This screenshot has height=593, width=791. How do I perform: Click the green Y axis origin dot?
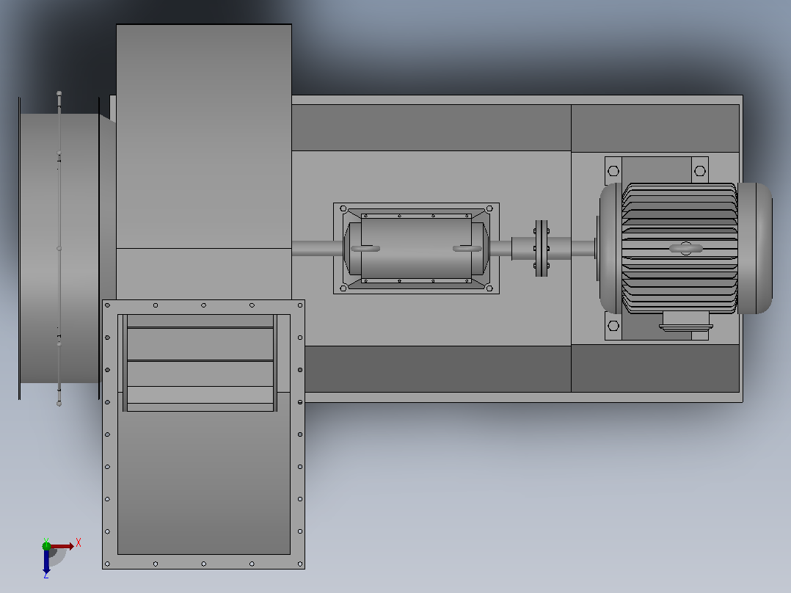(x=46, y=545)
